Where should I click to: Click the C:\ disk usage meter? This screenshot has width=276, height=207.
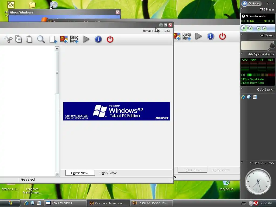click(x=261, y=75)
